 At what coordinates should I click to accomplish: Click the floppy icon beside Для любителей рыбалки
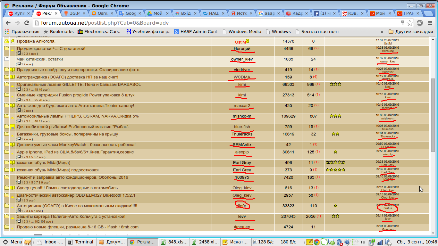click(12, 127)
